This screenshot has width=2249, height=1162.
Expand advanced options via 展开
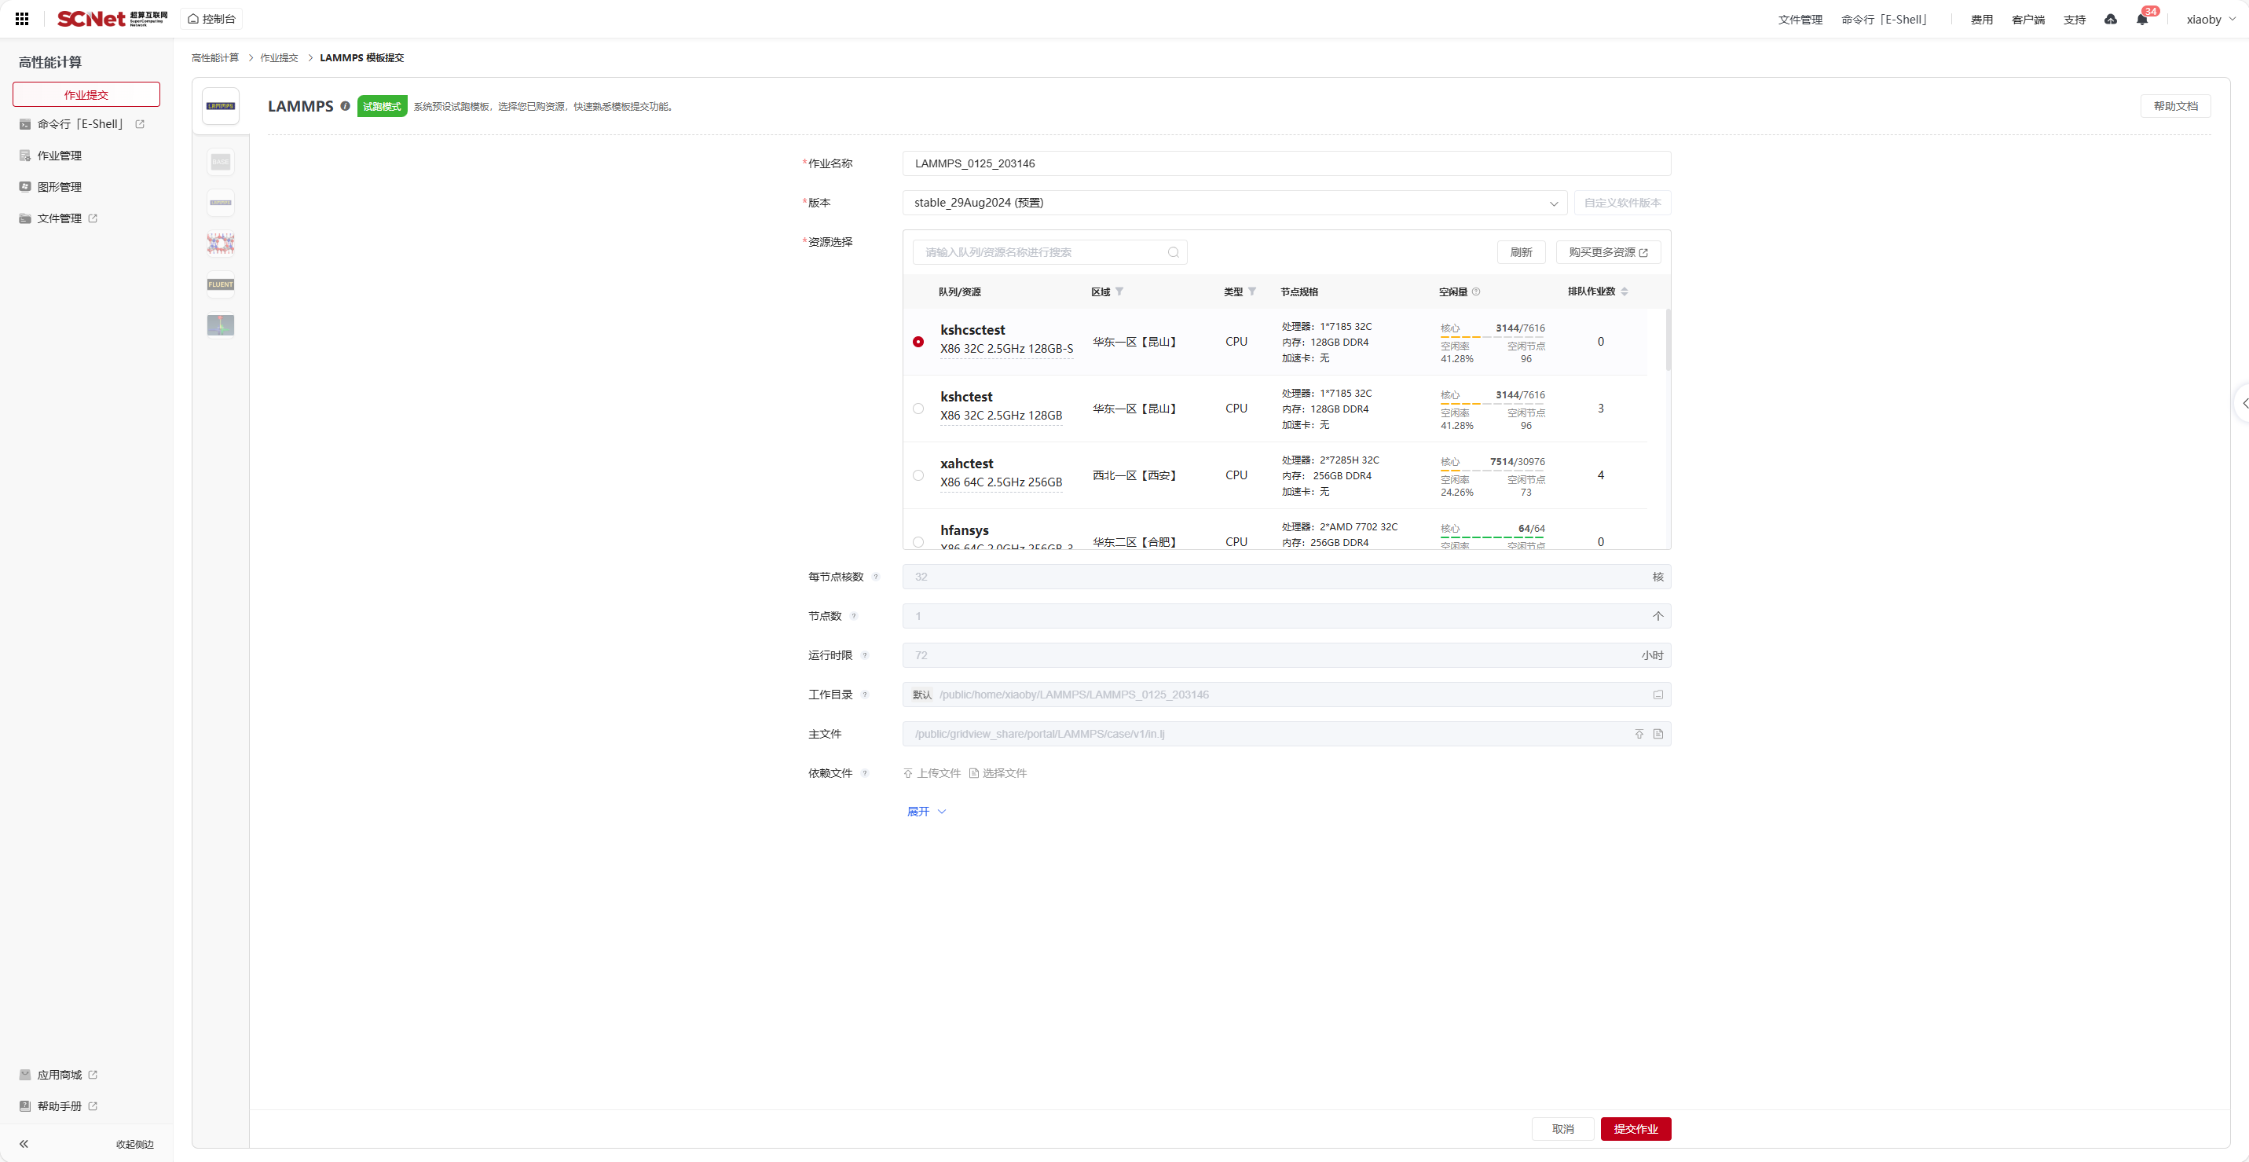click(x=926, y=811)
